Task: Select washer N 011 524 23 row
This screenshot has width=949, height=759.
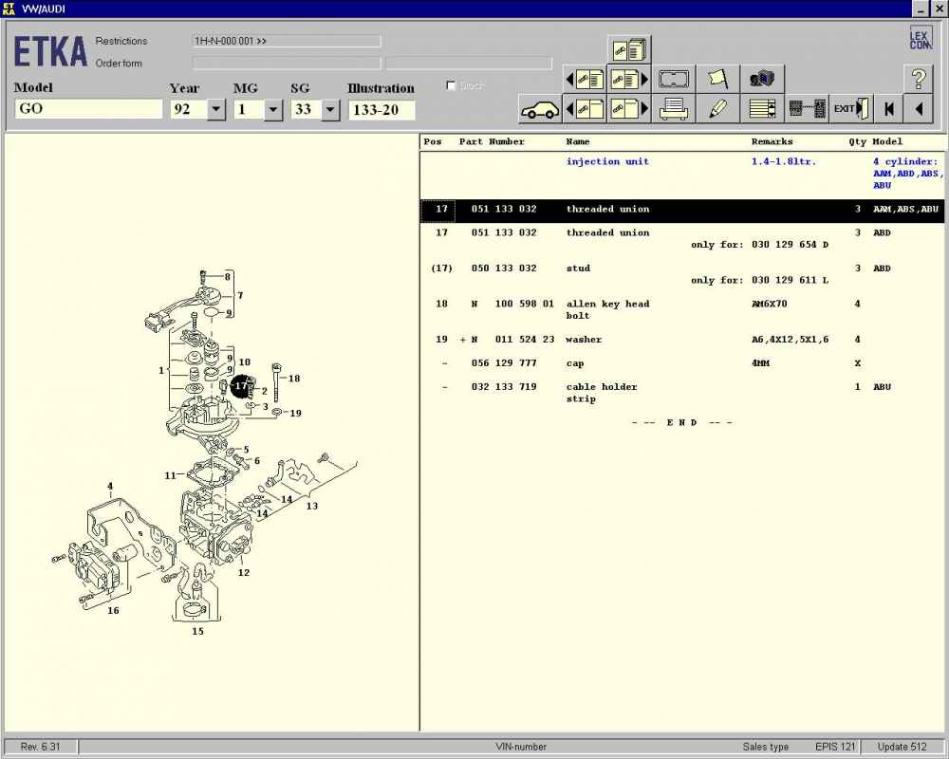Action: click(682, 340)
